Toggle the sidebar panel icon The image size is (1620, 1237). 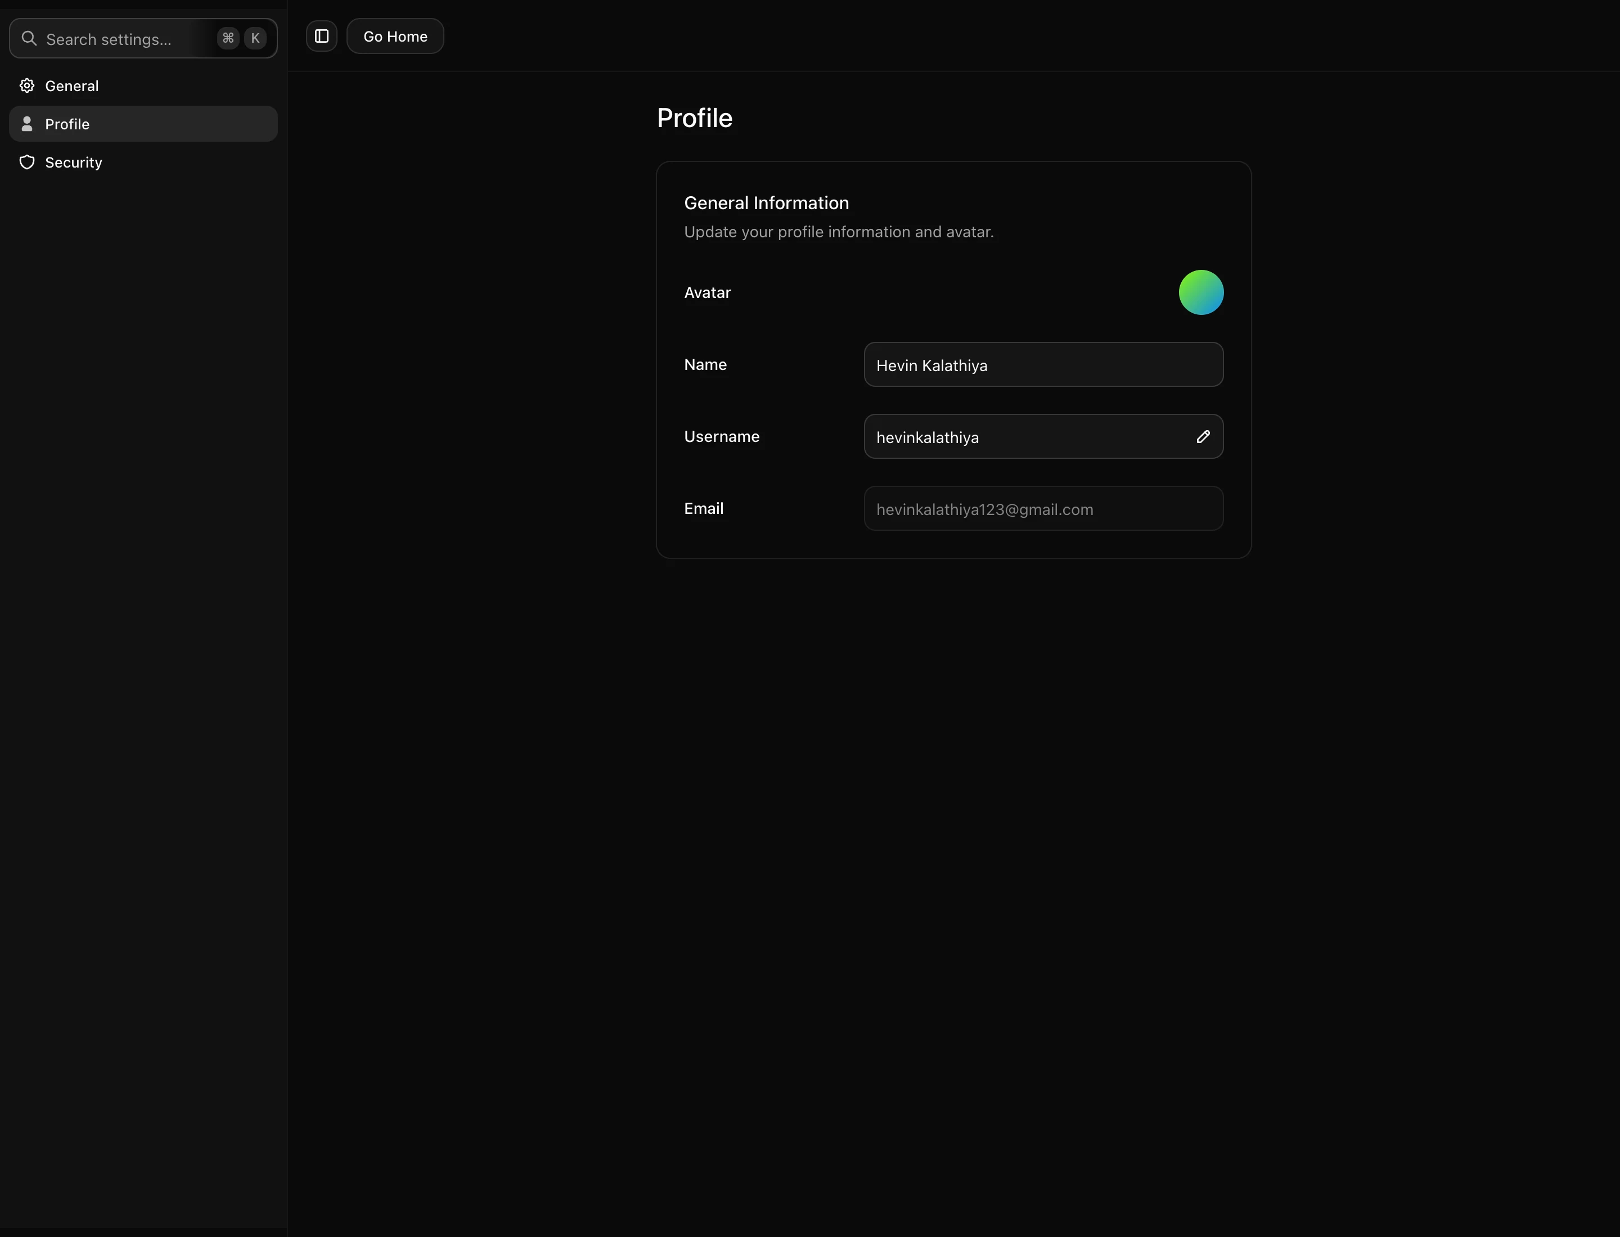(x=321, y=36)
